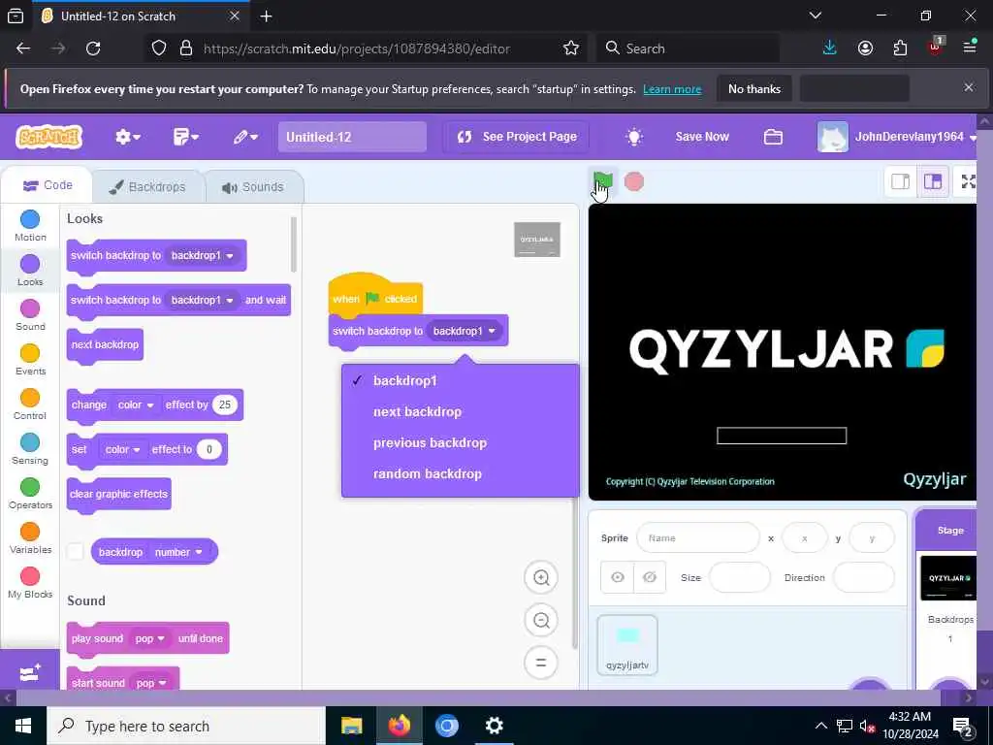Open backdrop1 dropdown on 'and wait' block
993x745 pixels.
(x=202, y=300)
